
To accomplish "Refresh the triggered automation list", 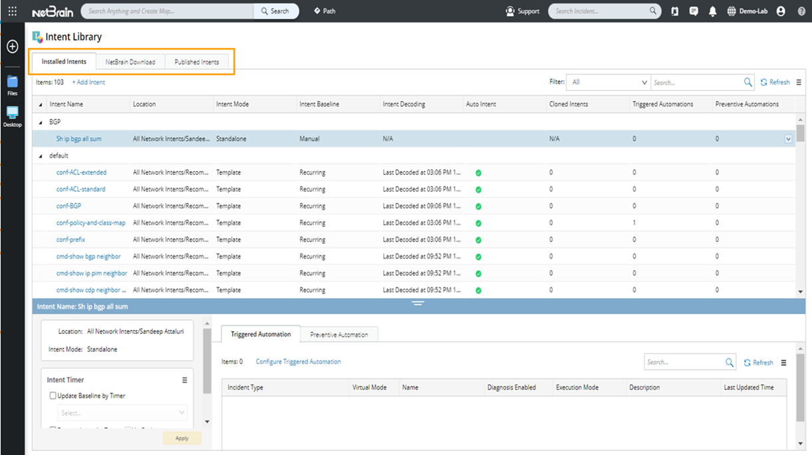I will tap(759, 363).
